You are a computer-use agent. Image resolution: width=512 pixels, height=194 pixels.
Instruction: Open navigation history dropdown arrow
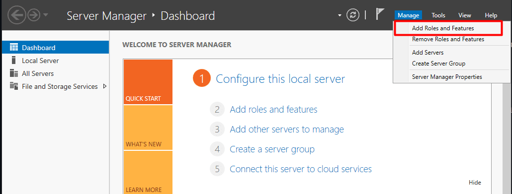[46, 15]
